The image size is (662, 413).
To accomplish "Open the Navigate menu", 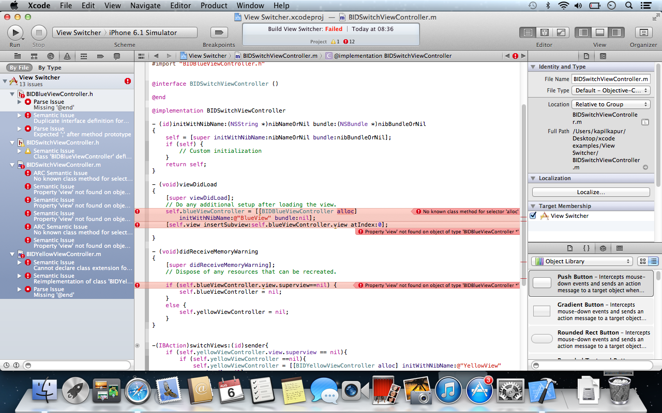I will 145,6.
